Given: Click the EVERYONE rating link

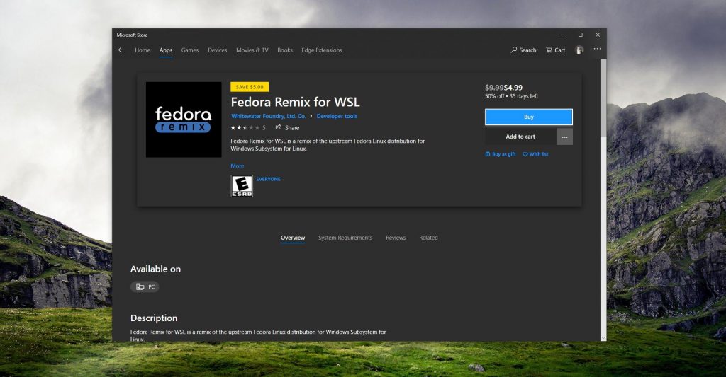Looking at the screenshot, I should pos(269,179).
